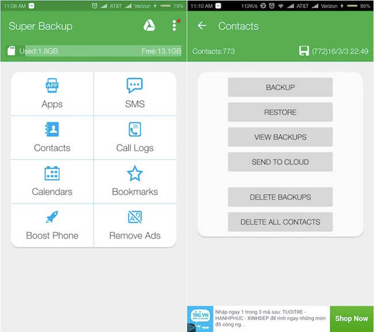The image size is (374, 332).
Task: Tap the Boost Phone rocket icon
Action: [52, 217]
